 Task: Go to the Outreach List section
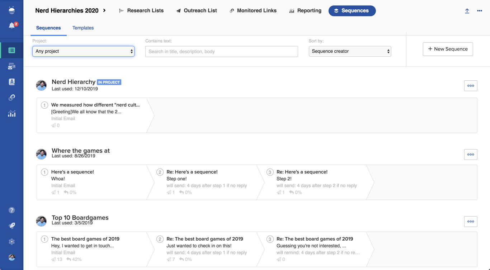point(197,11)
